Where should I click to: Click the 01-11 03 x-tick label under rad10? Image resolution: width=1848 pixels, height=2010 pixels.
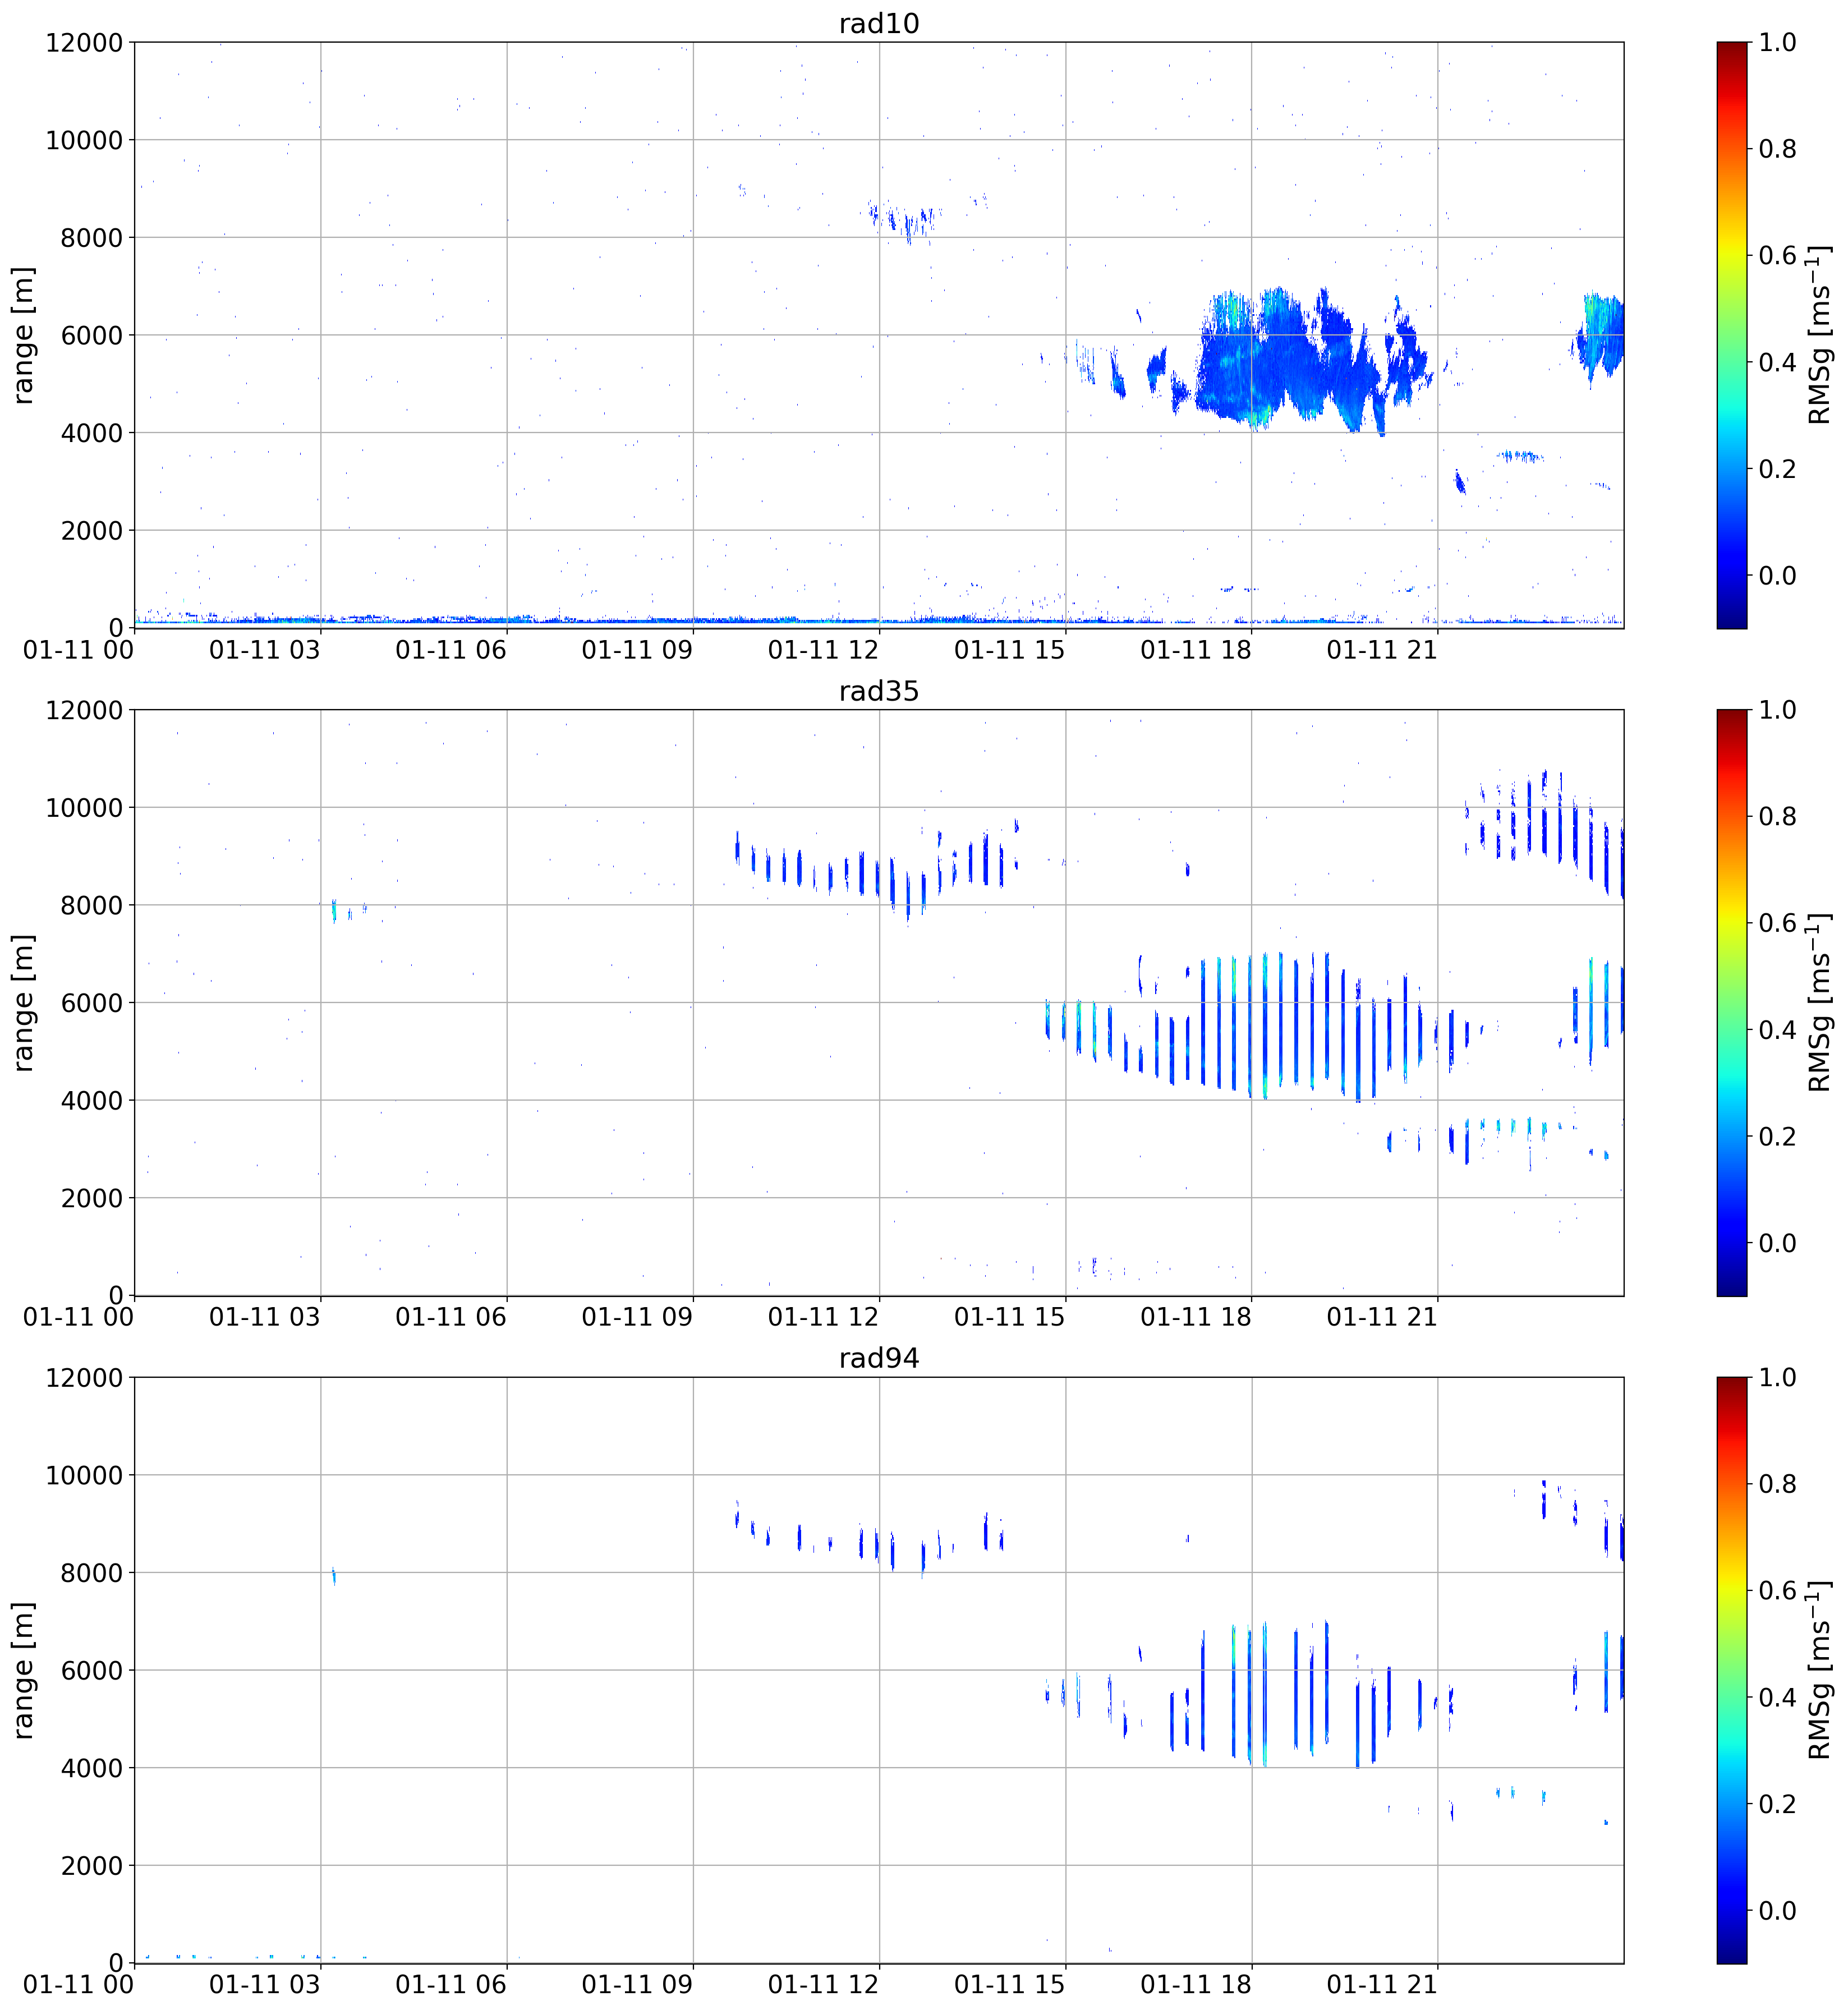(x=265, y=650)
